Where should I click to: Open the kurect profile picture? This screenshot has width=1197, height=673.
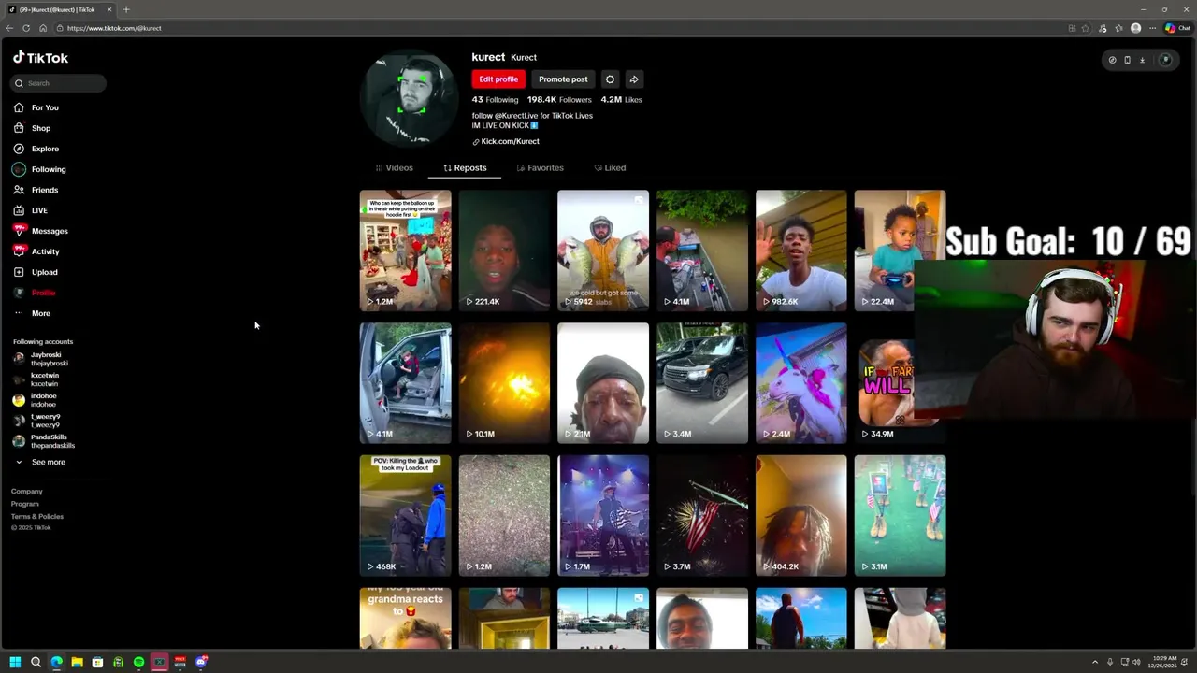(x=408, y=98)
